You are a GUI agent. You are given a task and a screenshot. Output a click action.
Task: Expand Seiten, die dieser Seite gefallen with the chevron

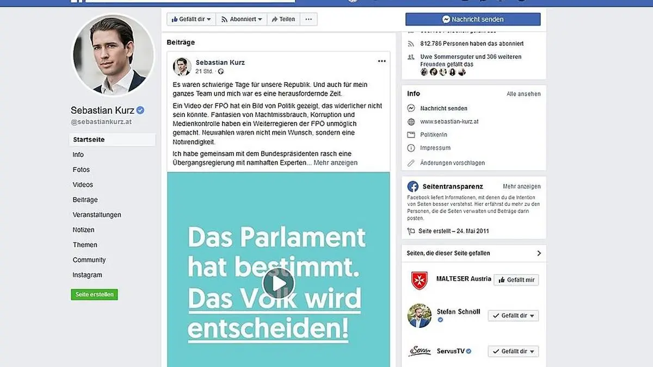click(x=539, y=253)
